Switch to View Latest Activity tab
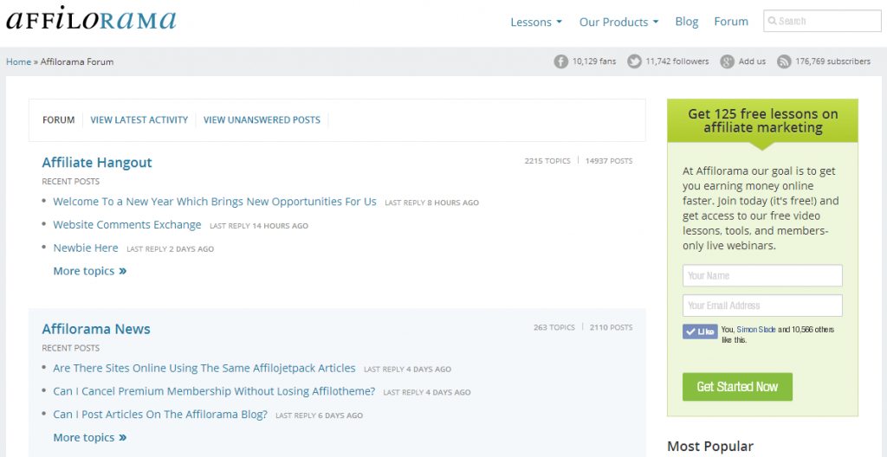Viewport: 887px width, 457px height. point(139,120)
